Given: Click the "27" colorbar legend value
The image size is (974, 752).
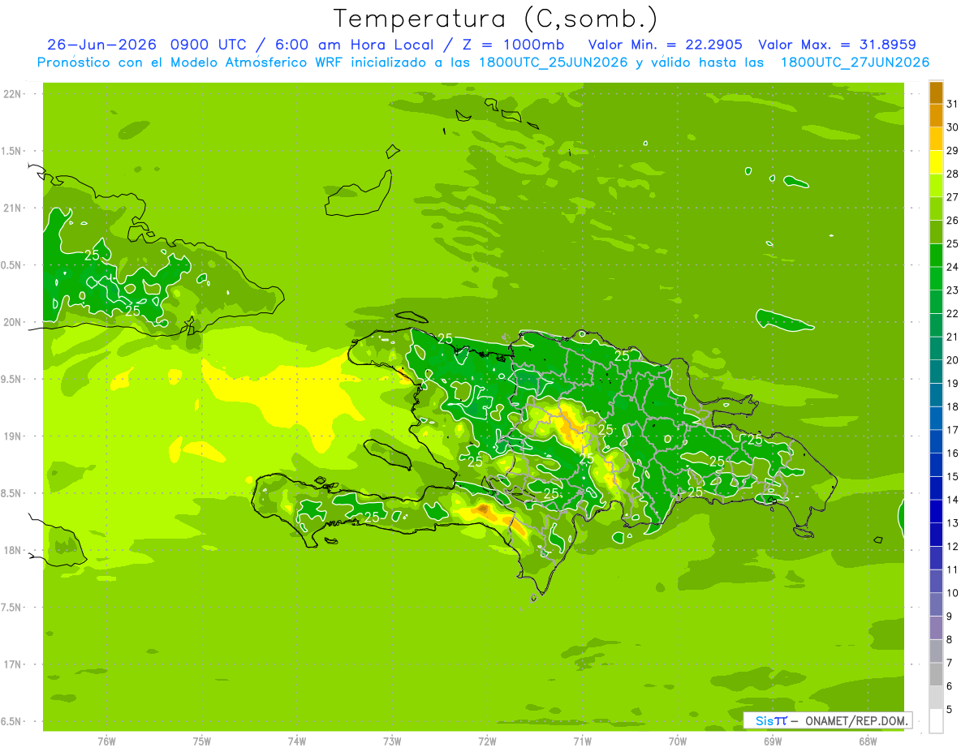Looking at the screenshot, I should tap(952, 197).
